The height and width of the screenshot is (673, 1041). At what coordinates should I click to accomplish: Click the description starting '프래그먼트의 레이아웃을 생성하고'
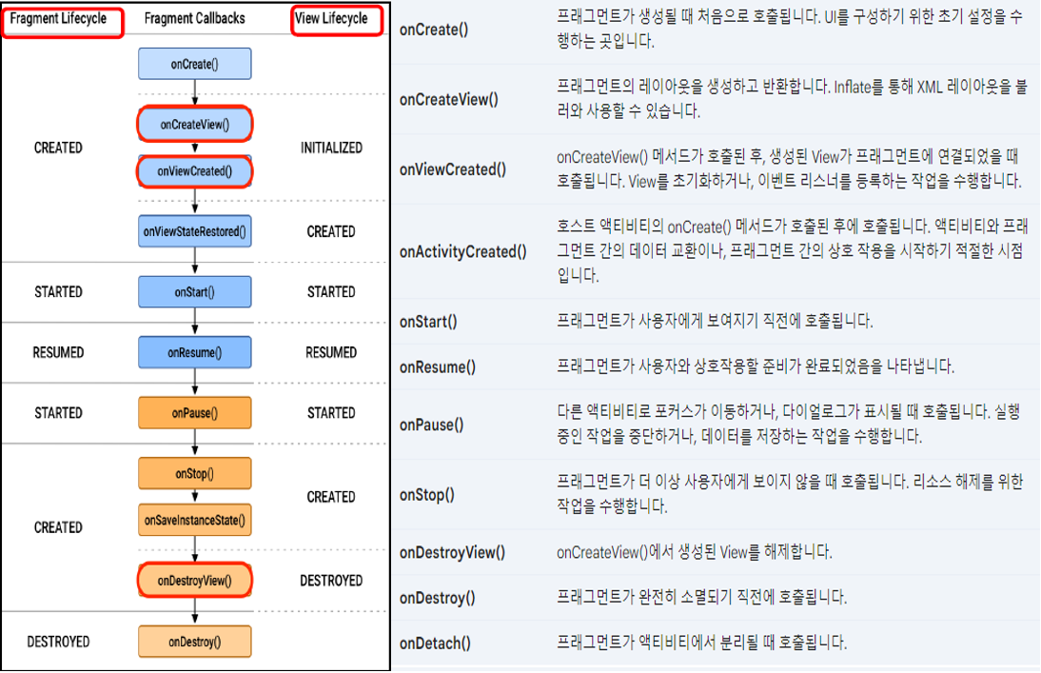pyautogui.click(x=792, y=98)
